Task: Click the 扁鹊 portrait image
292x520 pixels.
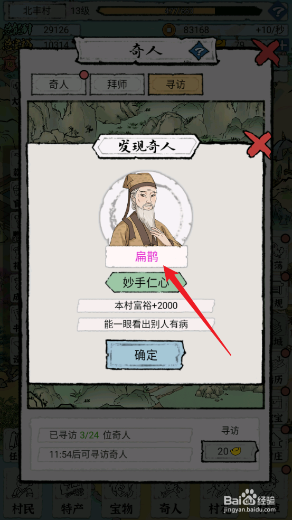Action: (x=146, y=209)
